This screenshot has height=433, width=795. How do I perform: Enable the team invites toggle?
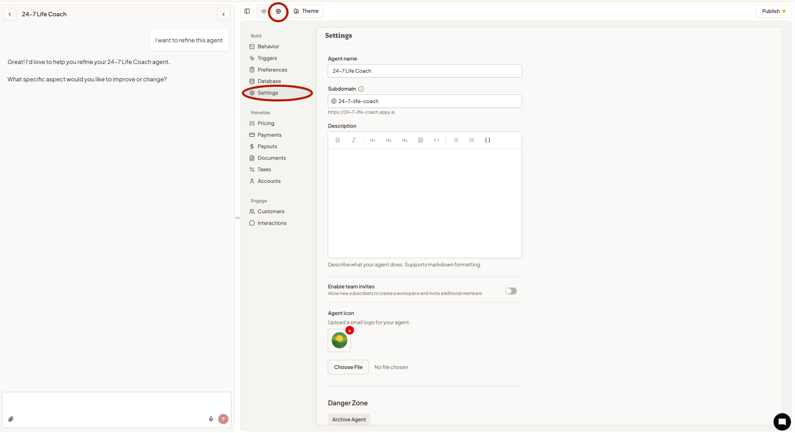pos(511,291)
